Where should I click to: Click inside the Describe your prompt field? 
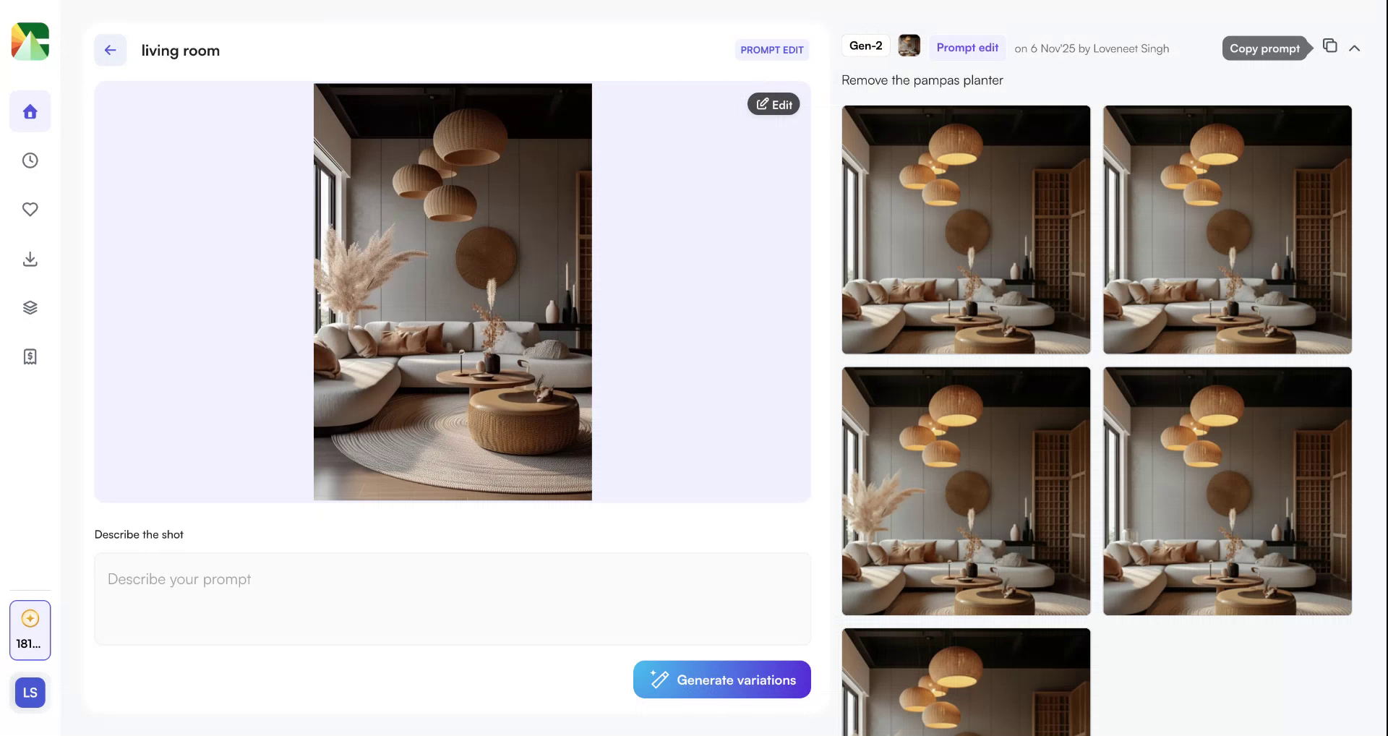click(x=453, y=599)
